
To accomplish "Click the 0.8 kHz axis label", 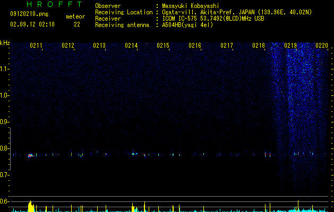I will pos(4,148).
